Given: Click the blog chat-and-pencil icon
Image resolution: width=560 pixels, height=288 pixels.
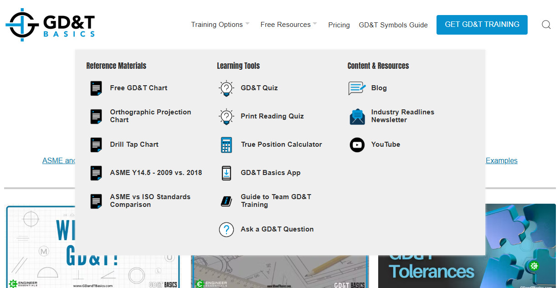Looking at the screenshot, I should [x=357, y=88].
